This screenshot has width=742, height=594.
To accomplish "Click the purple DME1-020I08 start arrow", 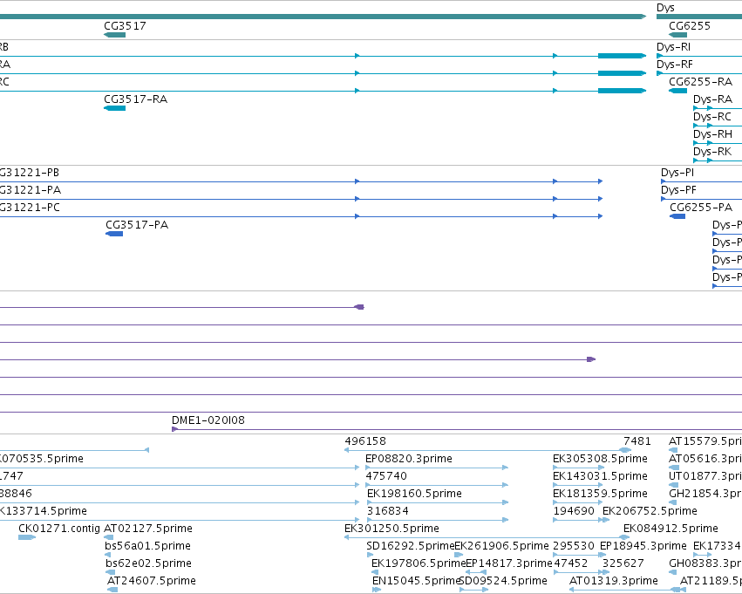I will (174, 429).
